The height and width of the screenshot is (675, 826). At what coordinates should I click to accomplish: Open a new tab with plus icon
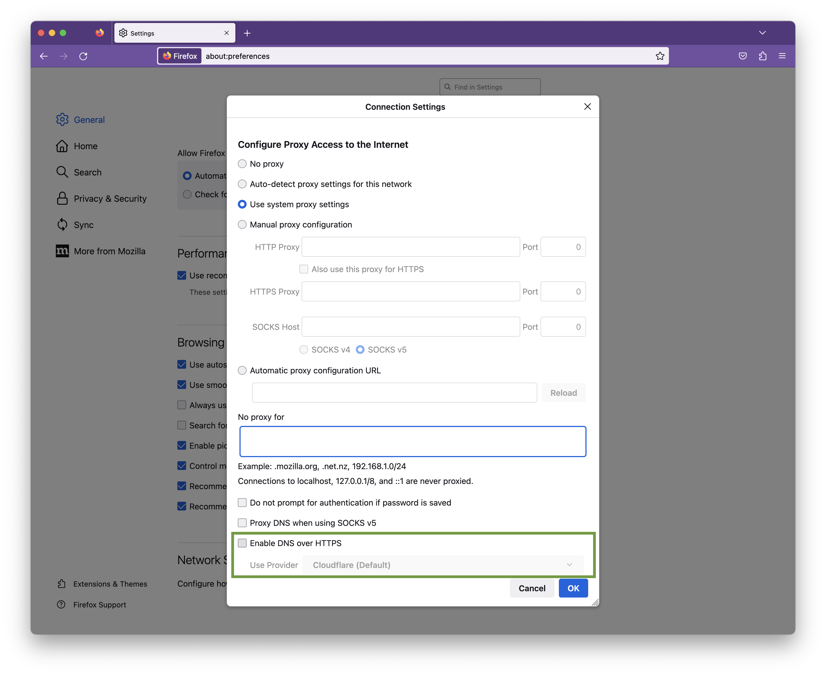pyautogui.click(x=247, y=33)
